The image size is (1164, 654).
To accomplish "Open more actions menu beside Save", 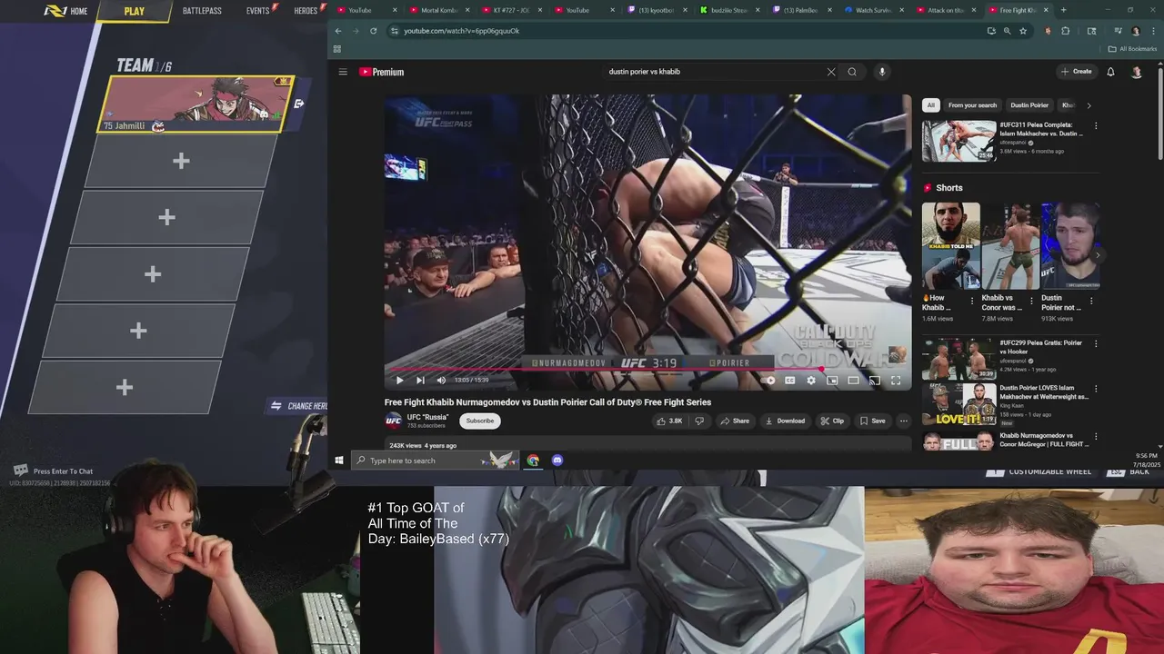I will coord(903,421).
